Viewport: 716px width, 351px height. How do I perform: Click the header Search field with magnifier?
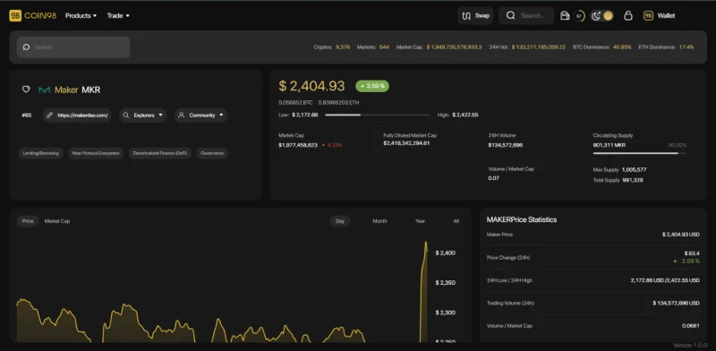(x=526, y=15)
